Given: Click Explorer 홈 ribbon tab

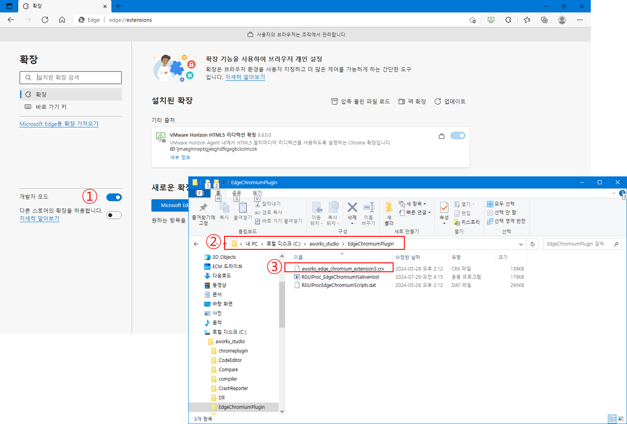Looking at the screenshot, I should pos(218,193).
